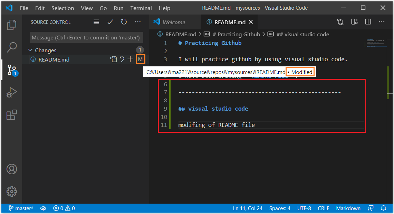This screenshot has height=214, width=394.
Task: Click the editor minimap
Action: (x=376, y=43)
